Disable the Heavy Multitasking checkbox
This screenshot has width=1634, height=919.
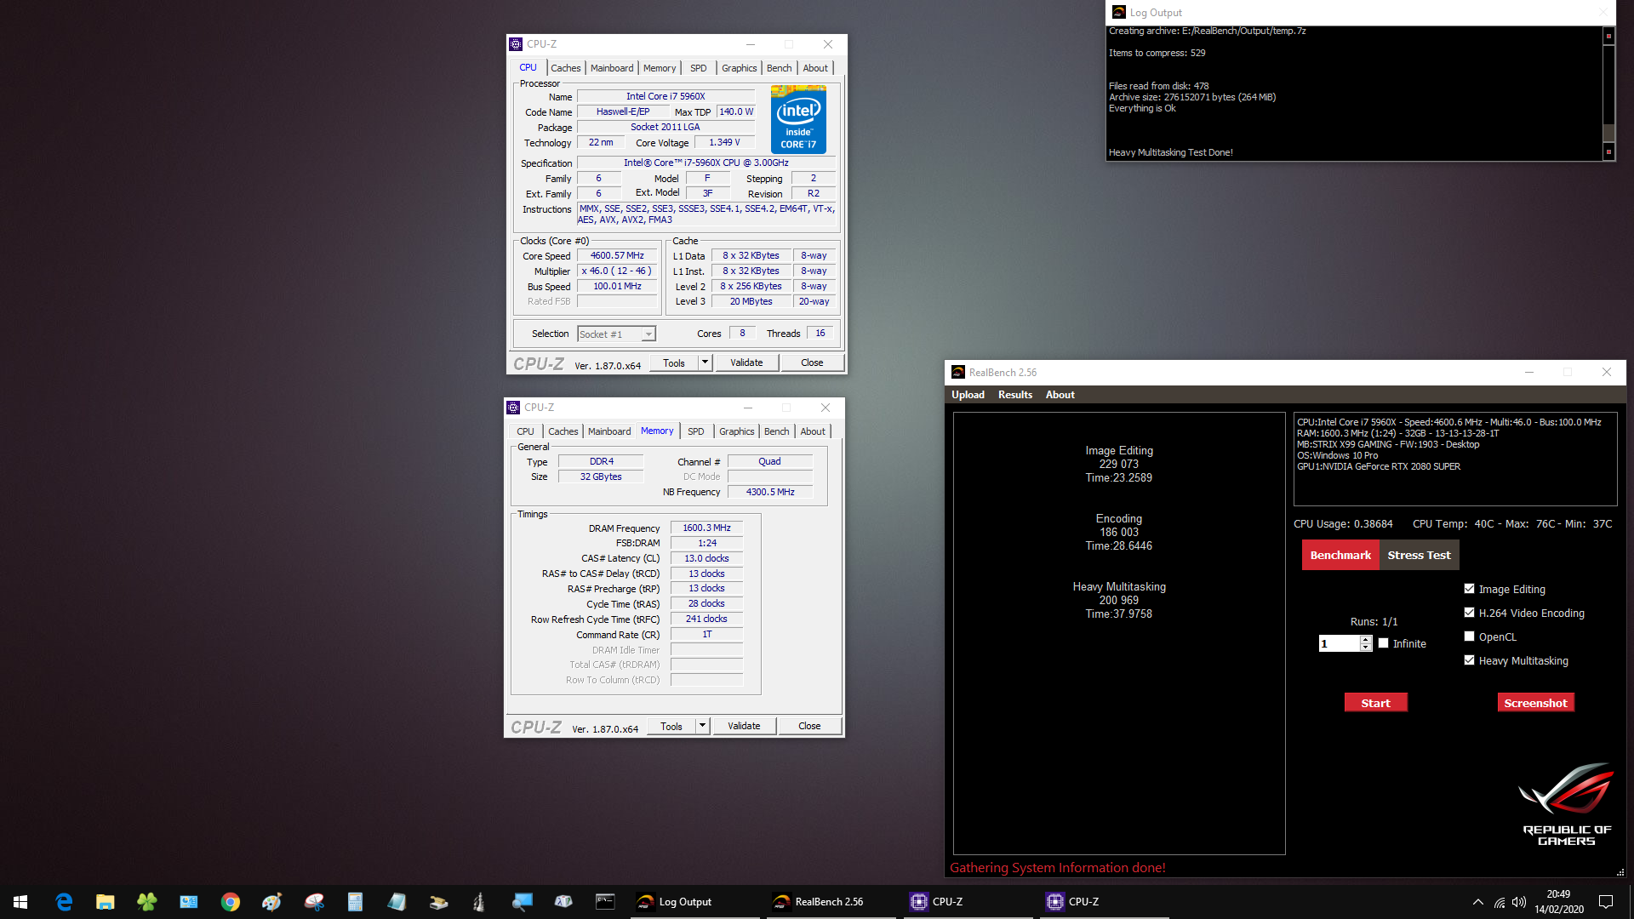tap(1469, 659)
